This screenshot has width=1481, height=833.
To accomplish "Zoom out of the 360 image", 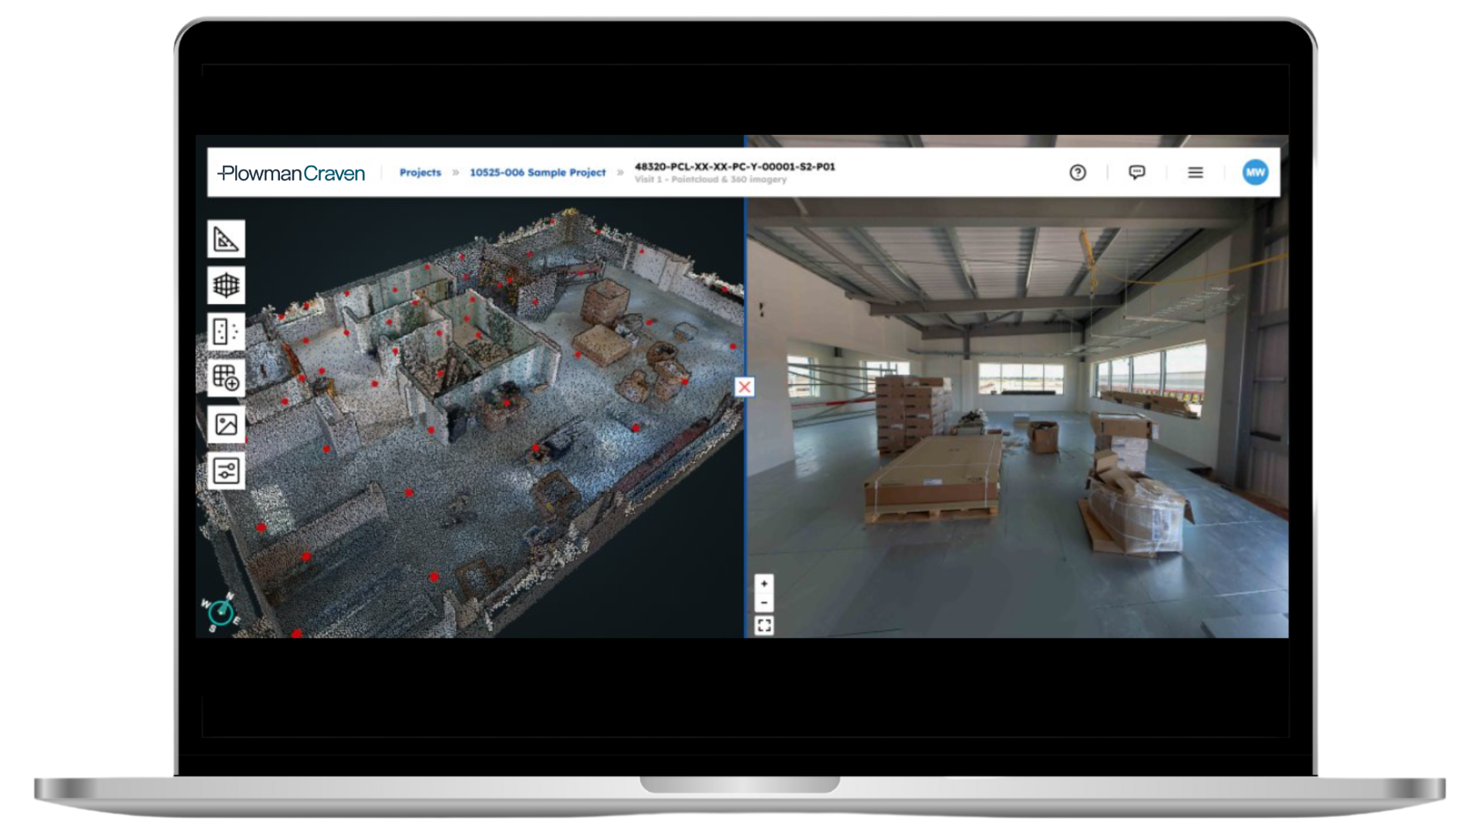I will click(764, 603).
